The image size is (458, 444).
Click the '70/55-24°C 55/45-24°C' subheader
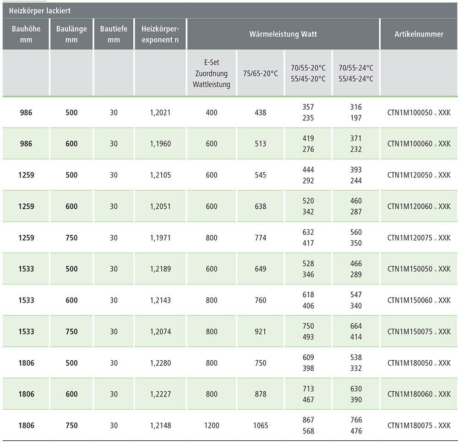tap(356, 73)
